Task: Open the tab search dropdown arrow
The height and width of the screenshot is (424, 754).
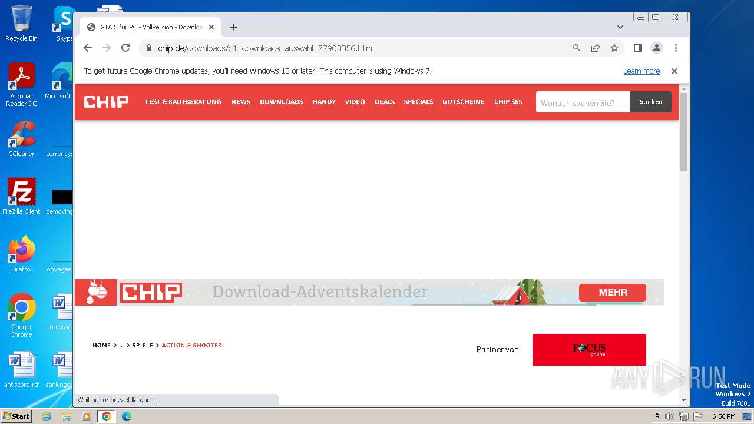Action: tap(620, 27)
